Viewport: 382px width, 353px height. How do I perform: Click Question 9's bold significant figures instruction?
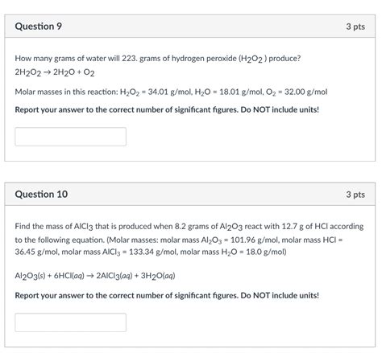coord(167,109)
